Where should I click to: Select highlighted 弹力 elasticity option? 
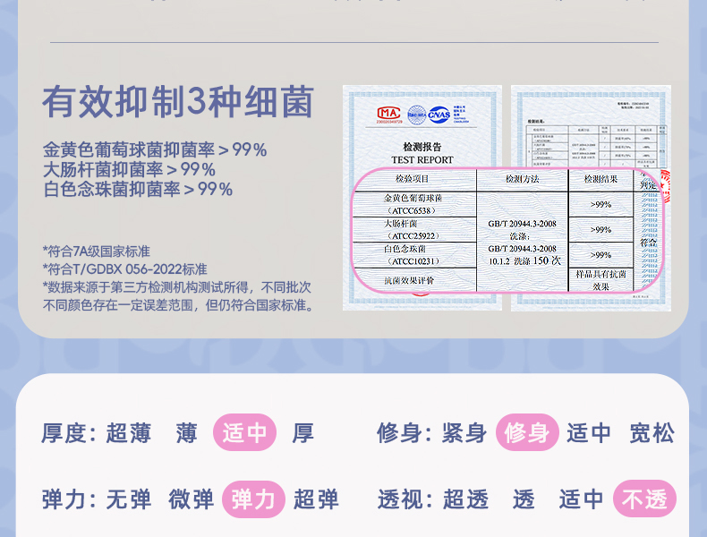point(253,499)
